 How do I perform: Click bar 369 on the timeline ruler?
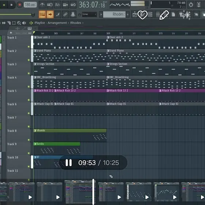coord(108,33)
